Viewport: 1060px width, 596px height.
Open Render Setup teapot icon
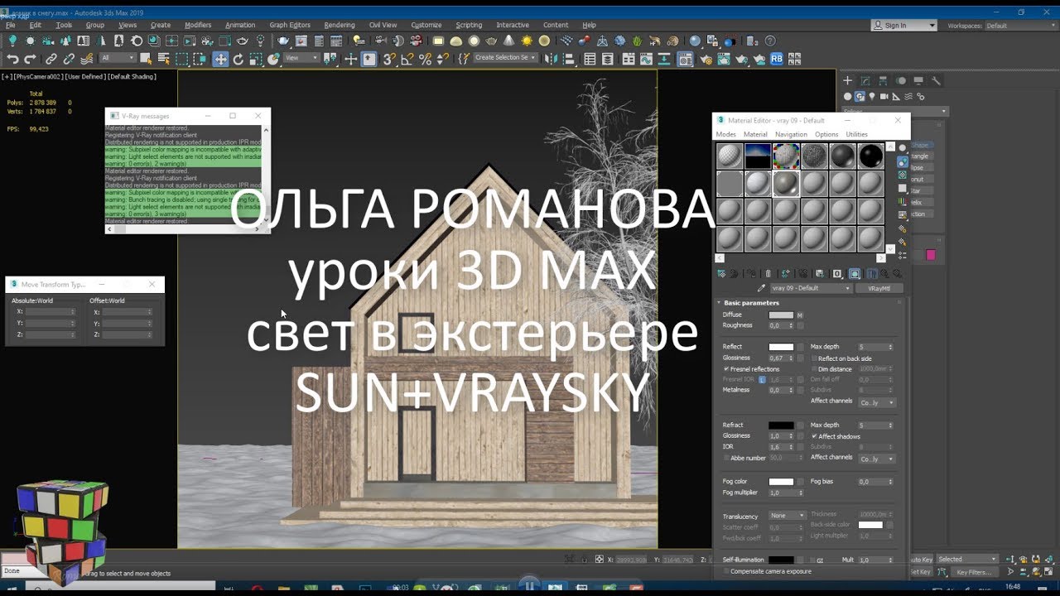[706, 59]
